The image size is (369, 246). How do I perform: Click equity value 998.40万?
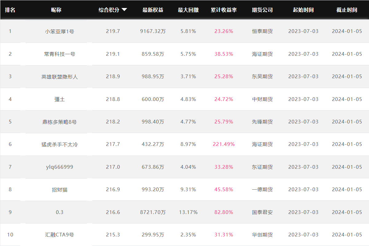tap(153, 122)
